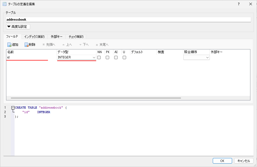Collapse the CREATE TABLE code fold marker
257x167 pixels.
pyautogui.click(x=13, y=108)
